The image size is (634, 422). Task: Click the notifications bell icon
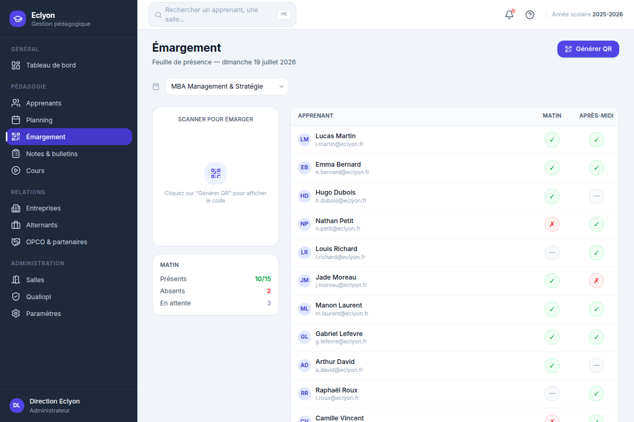pos(509,15)
